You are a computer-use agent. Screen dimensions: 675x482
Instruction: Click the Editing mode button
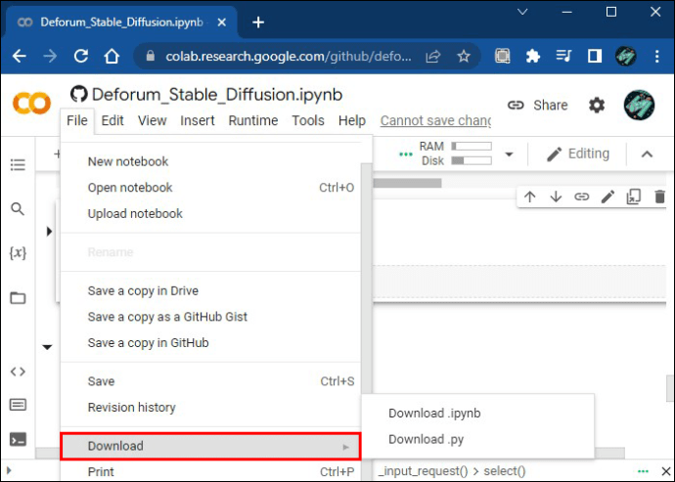click(578, 153)
